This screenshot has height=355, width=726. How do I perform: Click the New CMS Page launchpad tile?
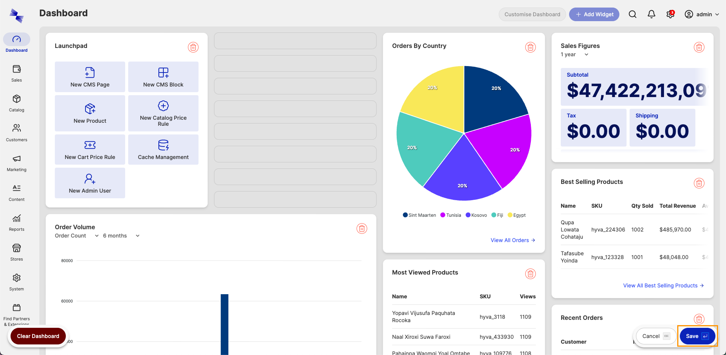90,77
